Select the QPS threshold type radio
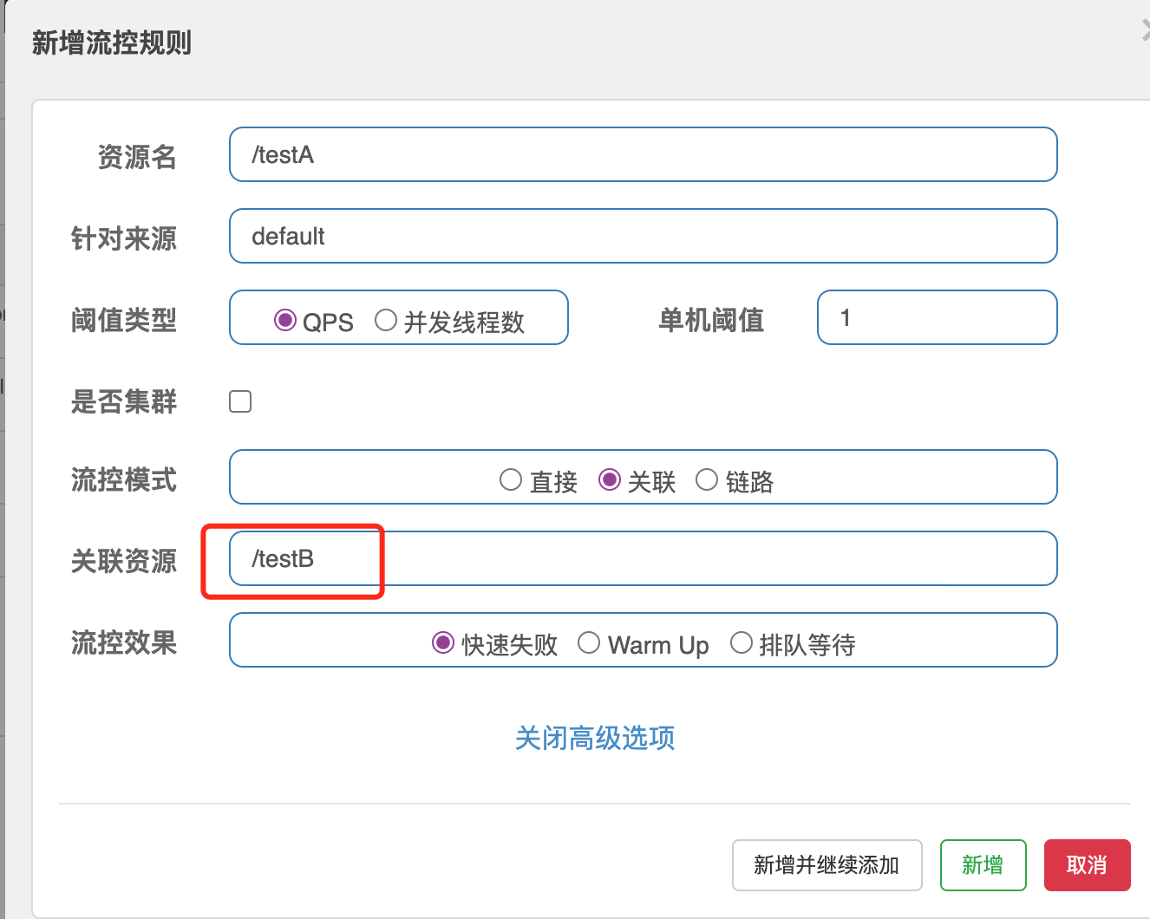1150x919 pixels. (285, 320)
